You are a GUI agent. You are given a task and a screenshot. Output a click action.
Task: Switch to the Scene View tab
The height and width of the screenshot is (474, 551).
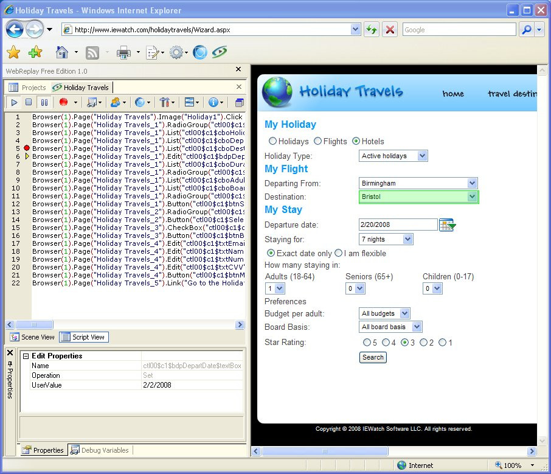point(33,337)
